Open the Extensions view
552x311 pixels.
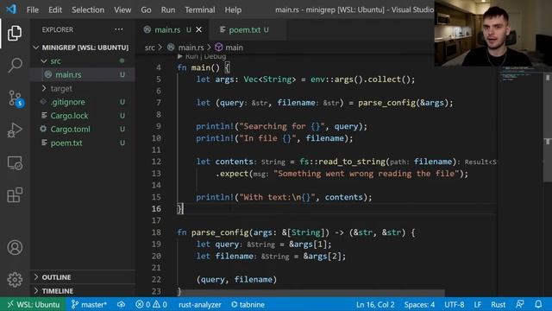(x=15, y=194)
